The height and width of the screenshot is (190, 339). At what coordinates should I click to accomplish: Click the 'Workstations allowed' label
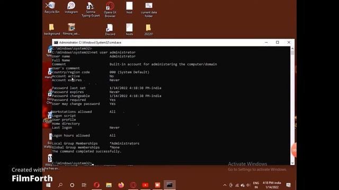click(x=72, y=111)
